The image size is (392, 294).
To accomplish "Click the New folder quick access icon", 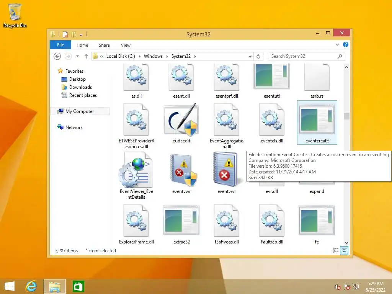I will (x=74, y=34).
